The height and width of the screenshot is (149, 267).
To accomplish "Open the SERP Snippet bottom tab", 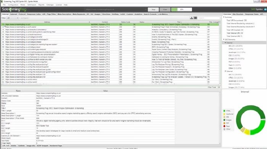I will (x=42, y=146).
